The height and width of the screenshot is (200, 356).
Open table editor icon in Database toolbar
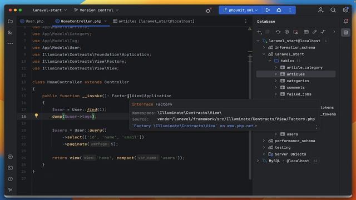coord(306,32)
